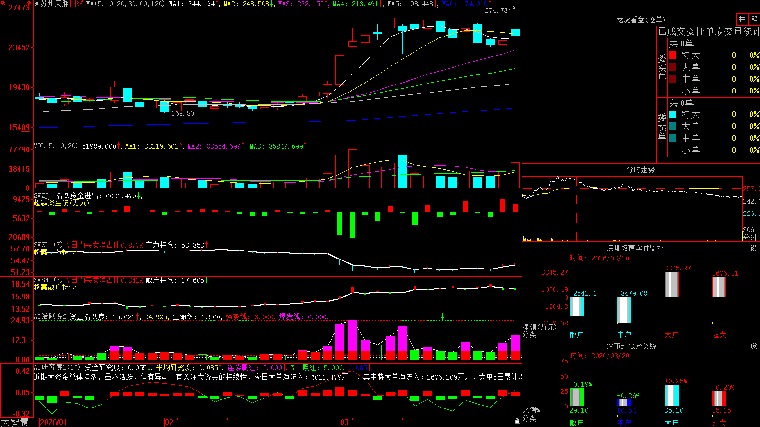Select the 2026/01 date marker
This screenshot has height=427, width=760.
[54, 422]
